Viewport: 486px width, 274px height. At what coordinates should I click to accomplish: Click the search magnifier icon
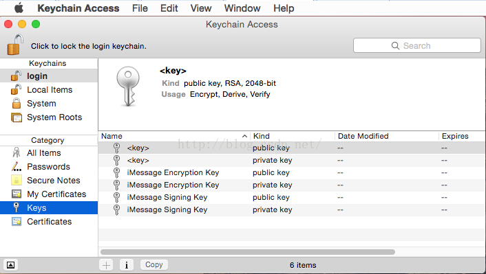[395, 46]
